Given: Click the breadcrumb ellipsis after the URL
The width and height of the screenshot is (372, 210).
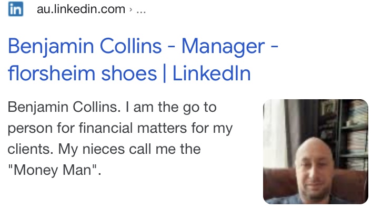Looking at the screenshot, I should pyautogui.click(x=140, y=10).
